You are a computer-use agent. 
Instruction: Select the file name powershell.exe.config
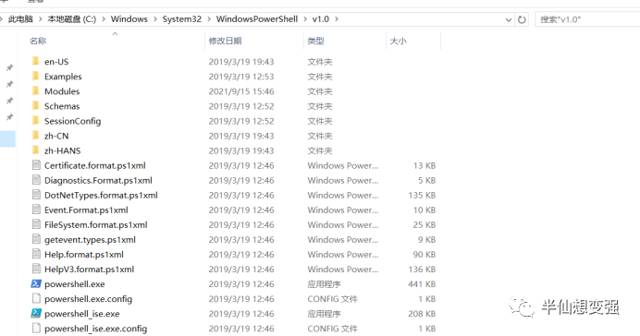88,299
